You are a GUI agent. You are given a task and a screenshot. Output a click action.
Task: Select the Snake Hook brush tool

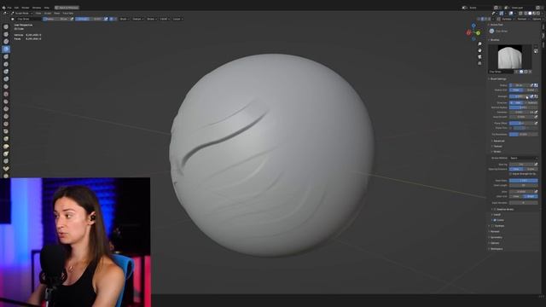pyautogui.click(x=6, y=153)
